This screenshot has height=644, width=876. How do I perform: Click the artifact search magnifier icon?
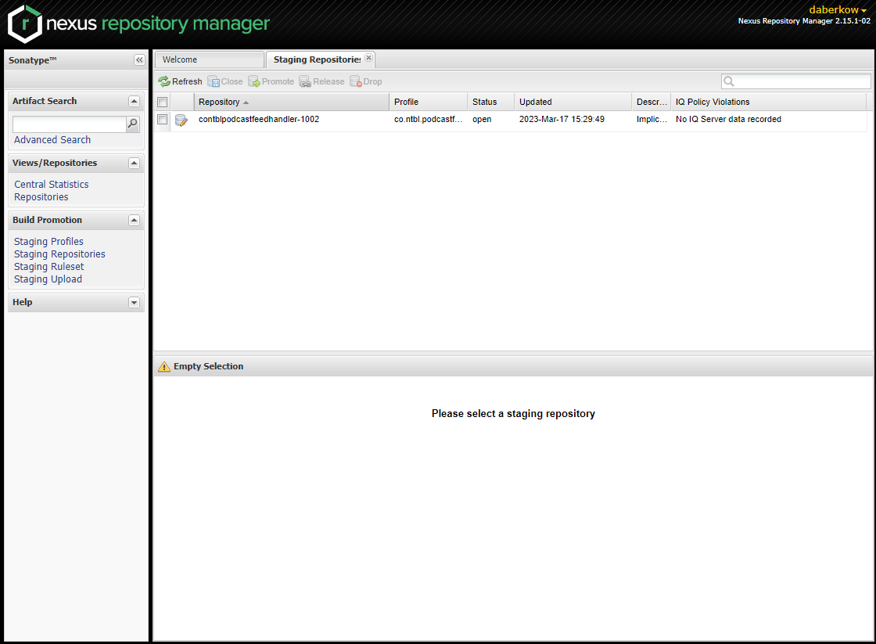[133, 124]
